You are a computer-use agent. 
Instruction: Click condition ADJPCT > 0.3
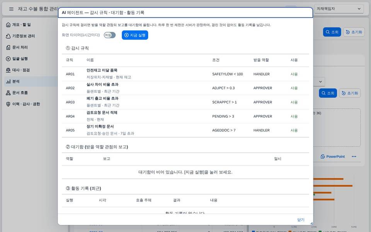[x=223, y=88]
